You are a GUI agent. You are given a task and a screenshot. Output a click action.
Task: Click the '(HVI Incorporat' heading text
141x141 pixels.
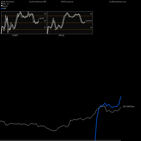pyautogui.click(x=67, y=2)
